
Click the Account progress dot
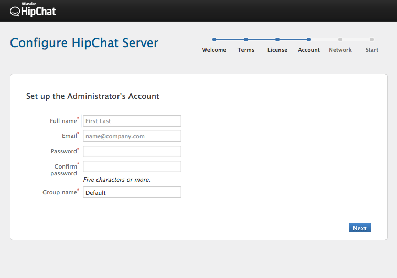[x=309, y=39]
